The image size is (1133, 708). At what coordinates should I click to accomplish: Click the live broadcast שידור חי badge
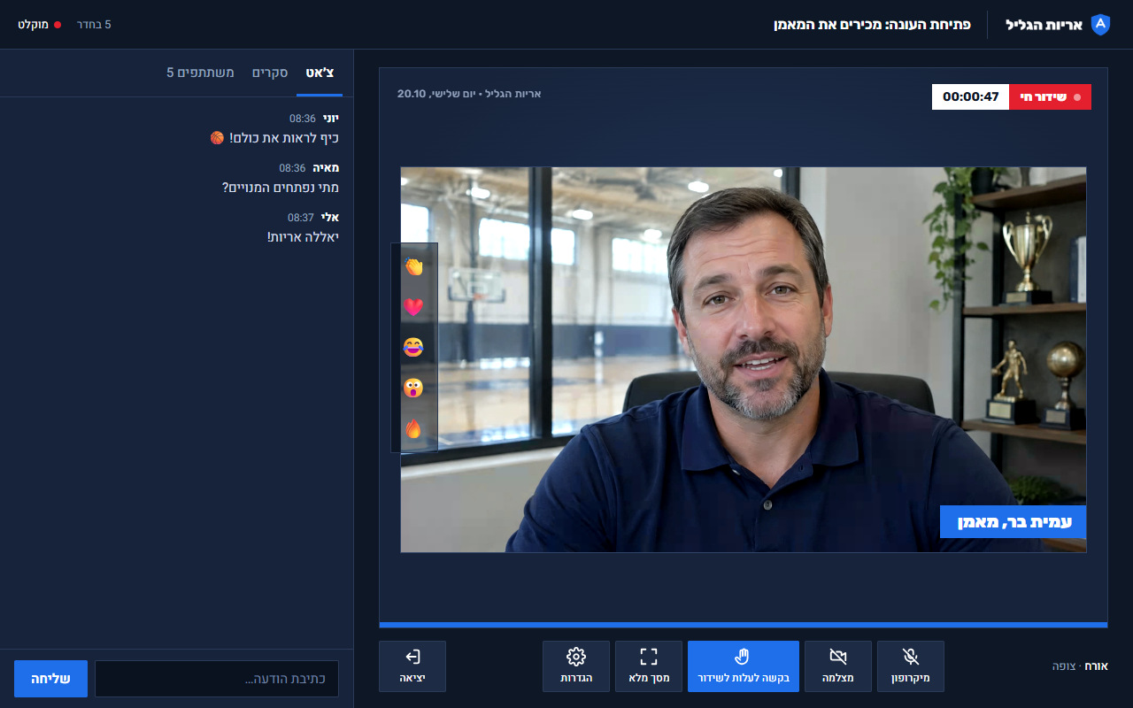pyautogui.click(x=1050, y=97)
